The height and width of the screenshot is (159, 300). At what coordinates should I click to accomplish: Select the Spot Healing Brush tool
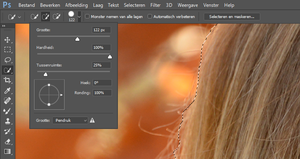(7, 101)
